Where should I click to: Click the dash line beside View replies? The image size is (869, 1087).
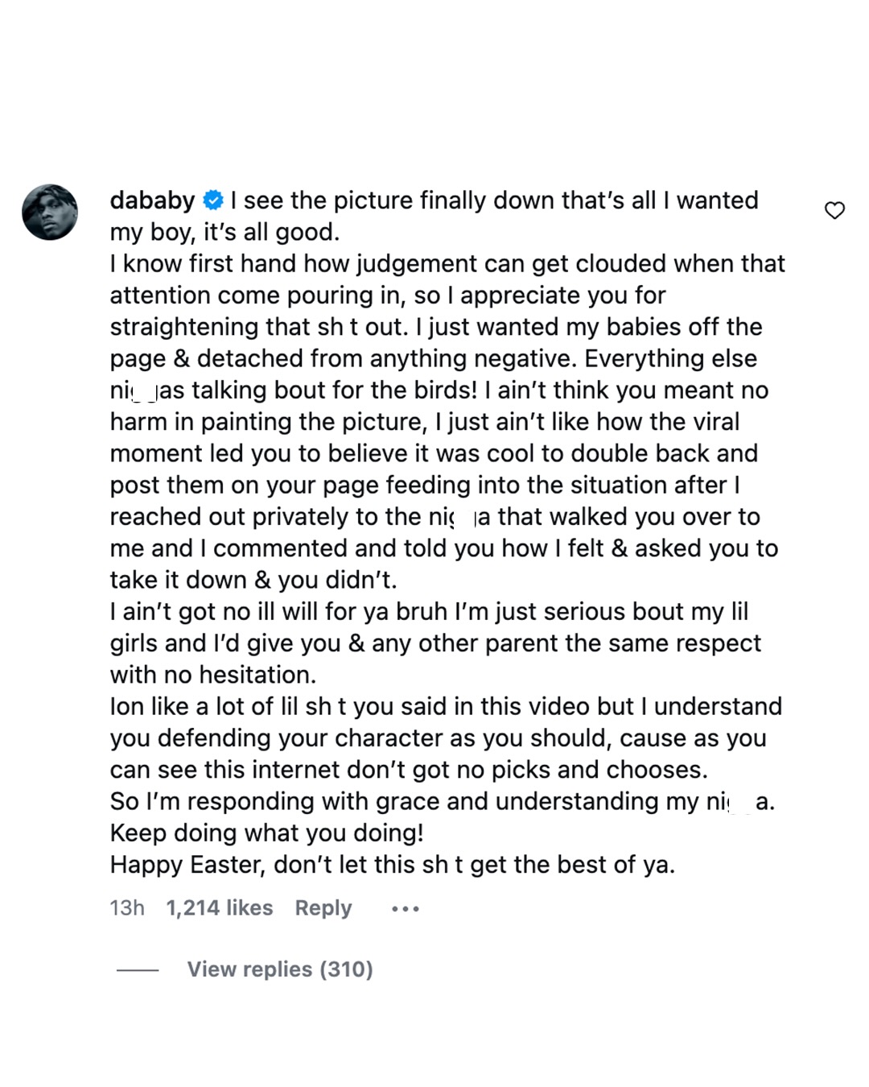point(137,970)
